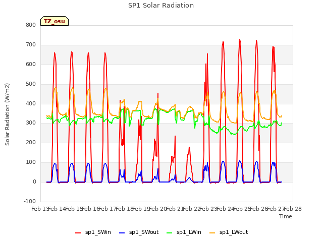Viewport: 323px width, 242px height.
Task: Click green sp1_LWin legend color marker
Action: [x=170, y=233]
